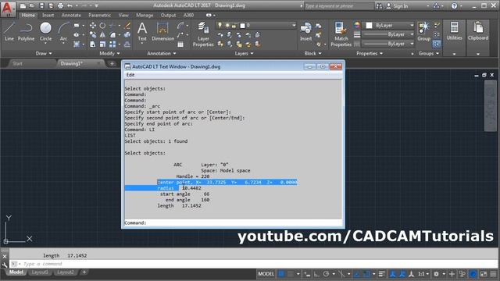Screen dimensions: 500x281
Task: Switch to the Home ribbon tab
Action: coord(28,15)
